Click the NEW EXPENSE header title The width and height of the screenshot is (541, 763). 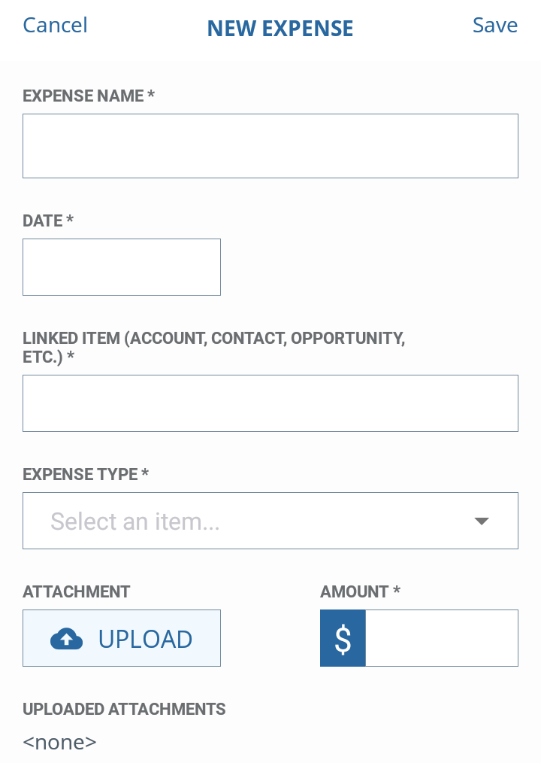(x=280, y=29)
